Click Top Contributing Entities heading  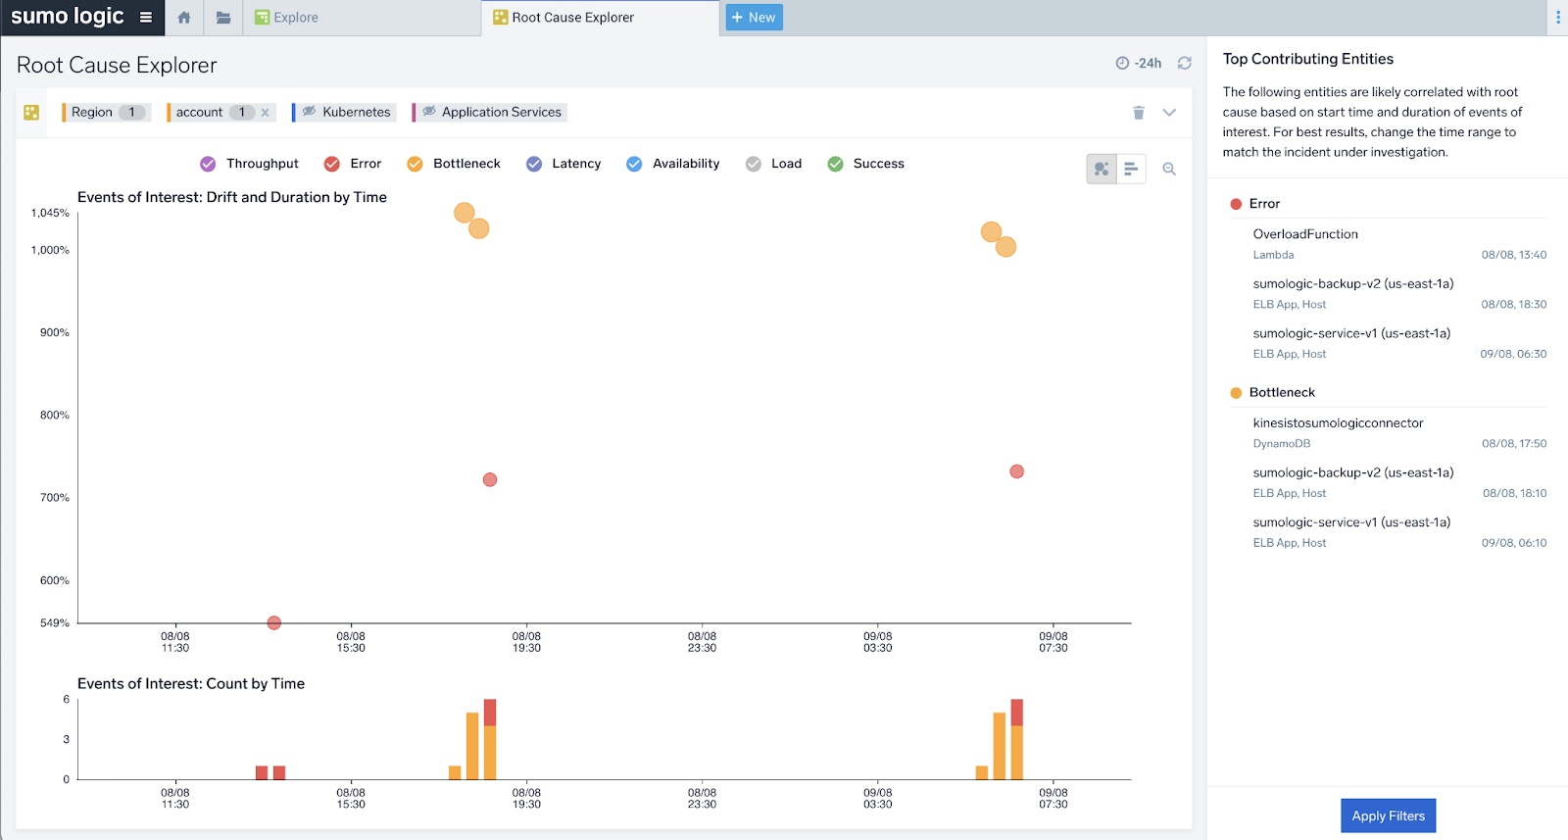pos(1307,59)
